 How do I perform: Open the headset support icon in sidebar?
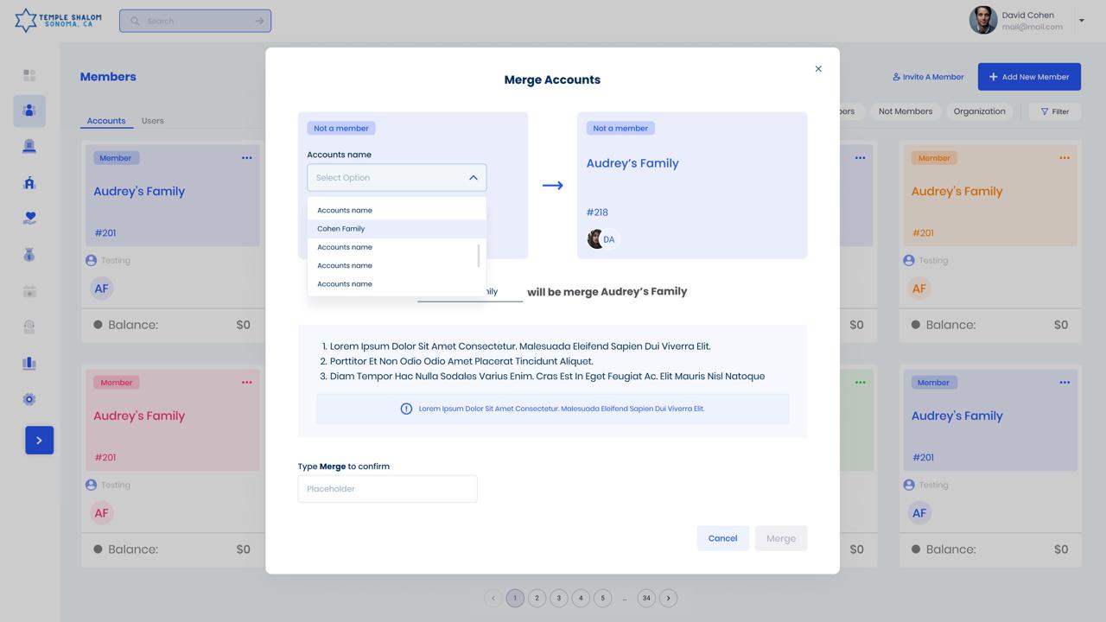[x=29, y=327]
